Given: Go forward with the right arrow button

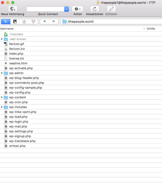Looking at the screenshot, I should coord(54,21).
